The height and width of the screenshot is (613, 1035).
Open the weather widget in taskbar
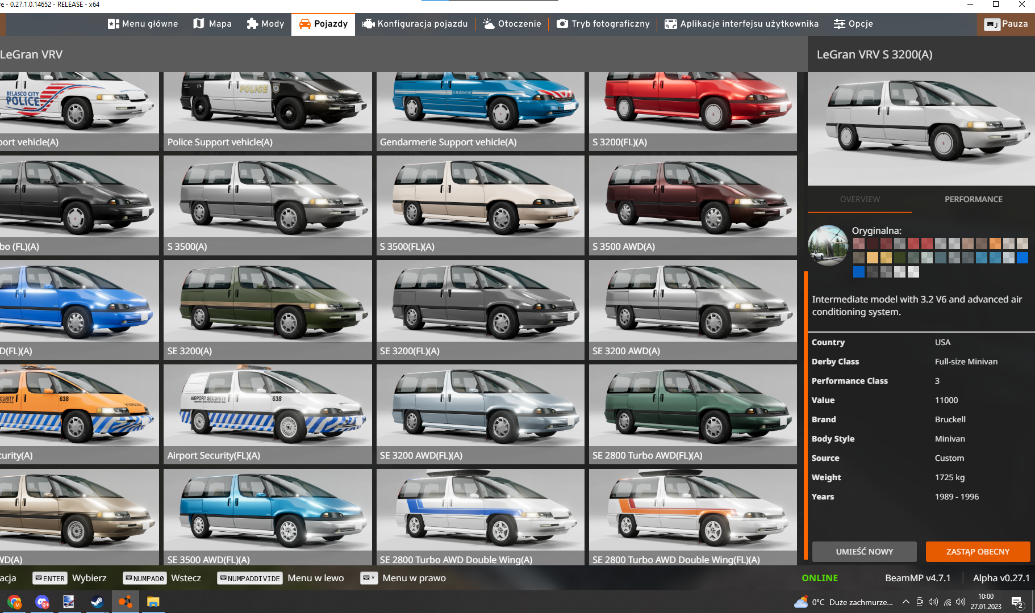coord(844,602)
